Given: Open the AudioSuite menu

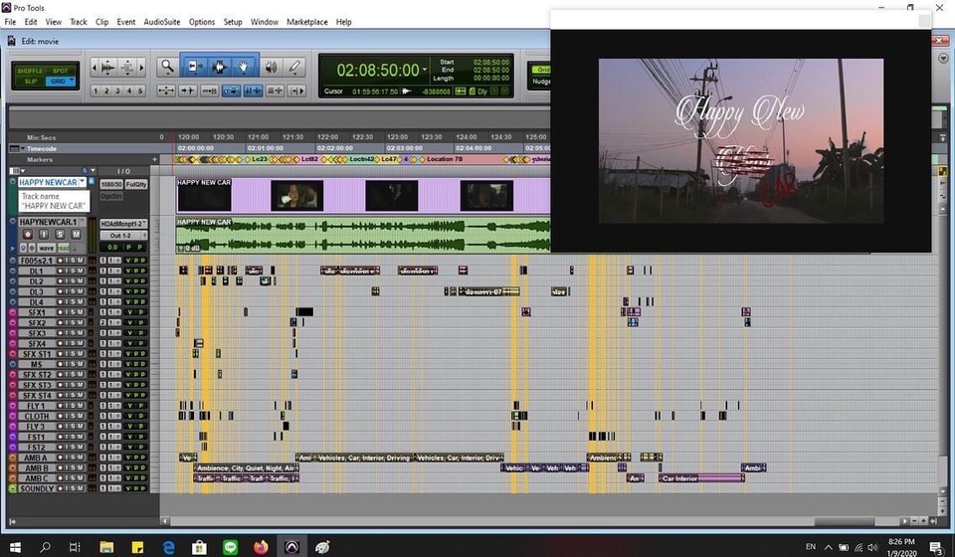Looking at the screenshot, I should [162, 22].
